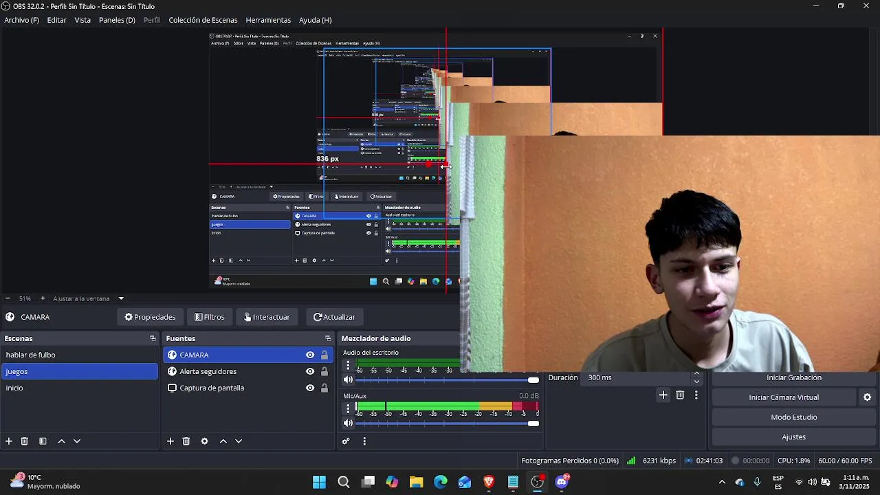Open Discord from taskbar
880x495 pixels.
pos(562,482)
